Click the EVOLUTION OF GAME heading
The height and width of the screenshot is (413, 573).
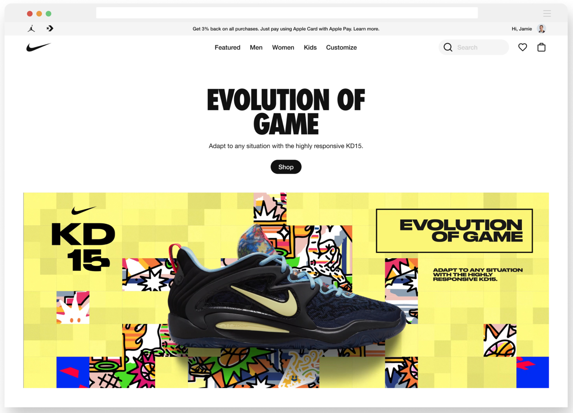coord(286,111)
